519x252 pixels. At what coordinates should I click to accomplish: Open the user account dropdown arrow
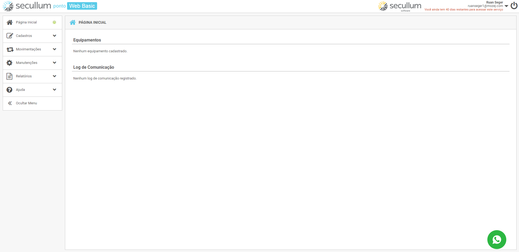506,6
